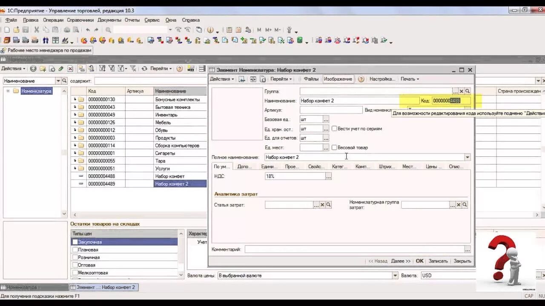Click the OK button
Viewport: 545px width, 306px height.
(x=419, y=261)
